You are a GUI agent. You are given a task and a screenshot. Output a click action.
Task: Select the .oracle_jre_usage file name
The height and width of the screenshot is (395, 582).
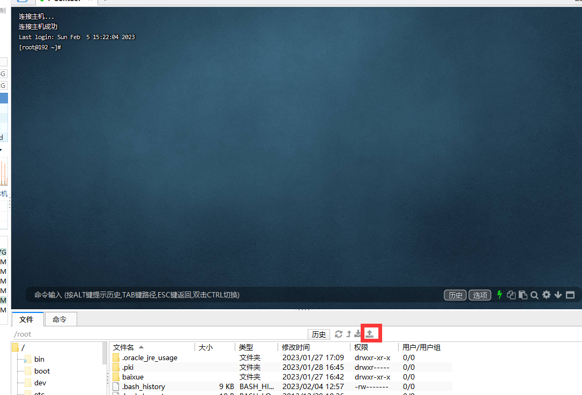click(x=150, y=357)
